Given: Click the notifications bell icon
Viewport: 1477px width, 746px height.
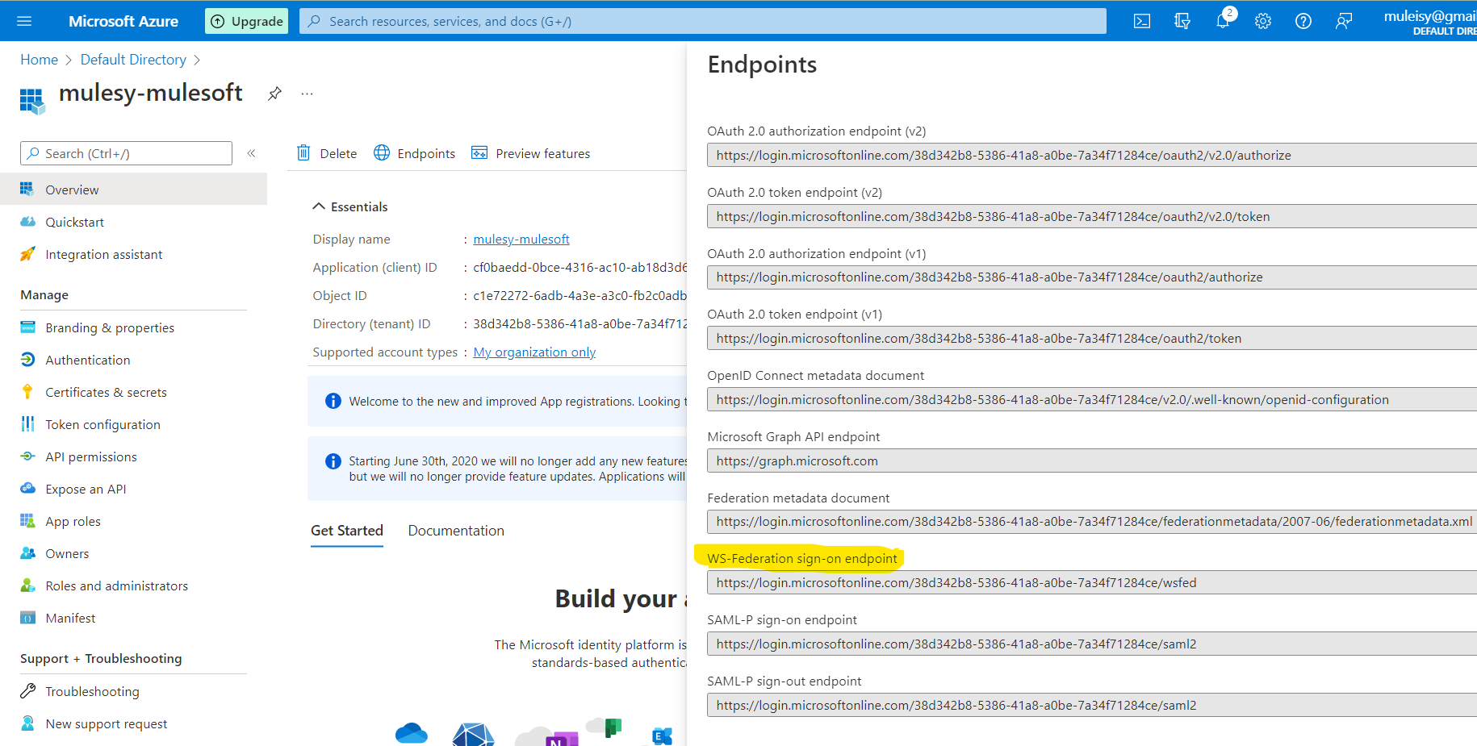Looking at the screenshot, I should (1223, 22).
